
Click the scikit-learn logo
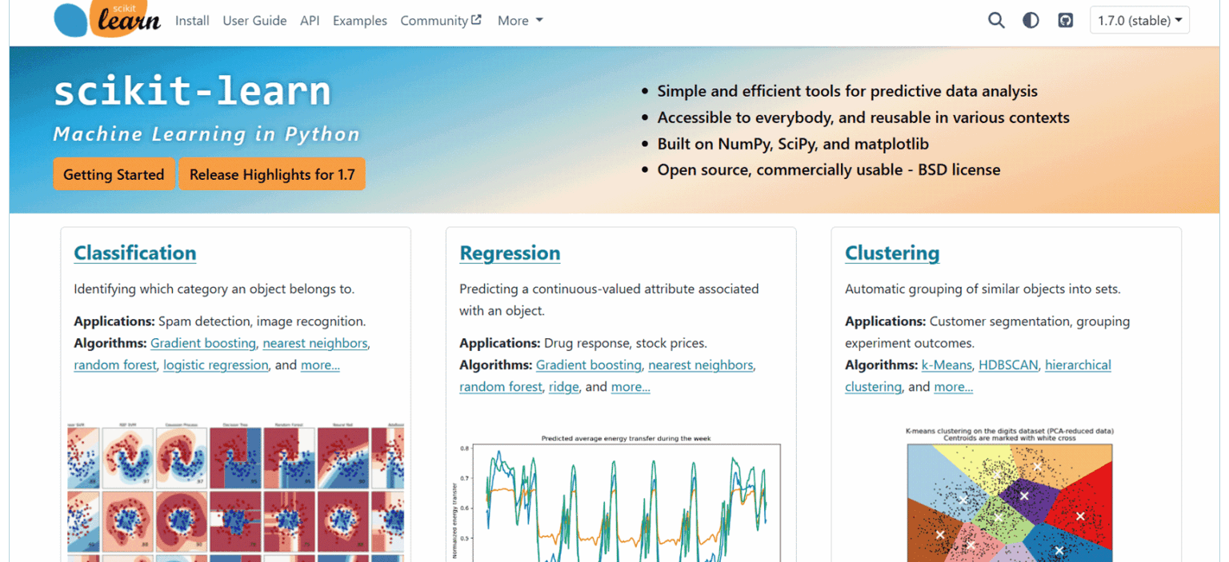107,20
